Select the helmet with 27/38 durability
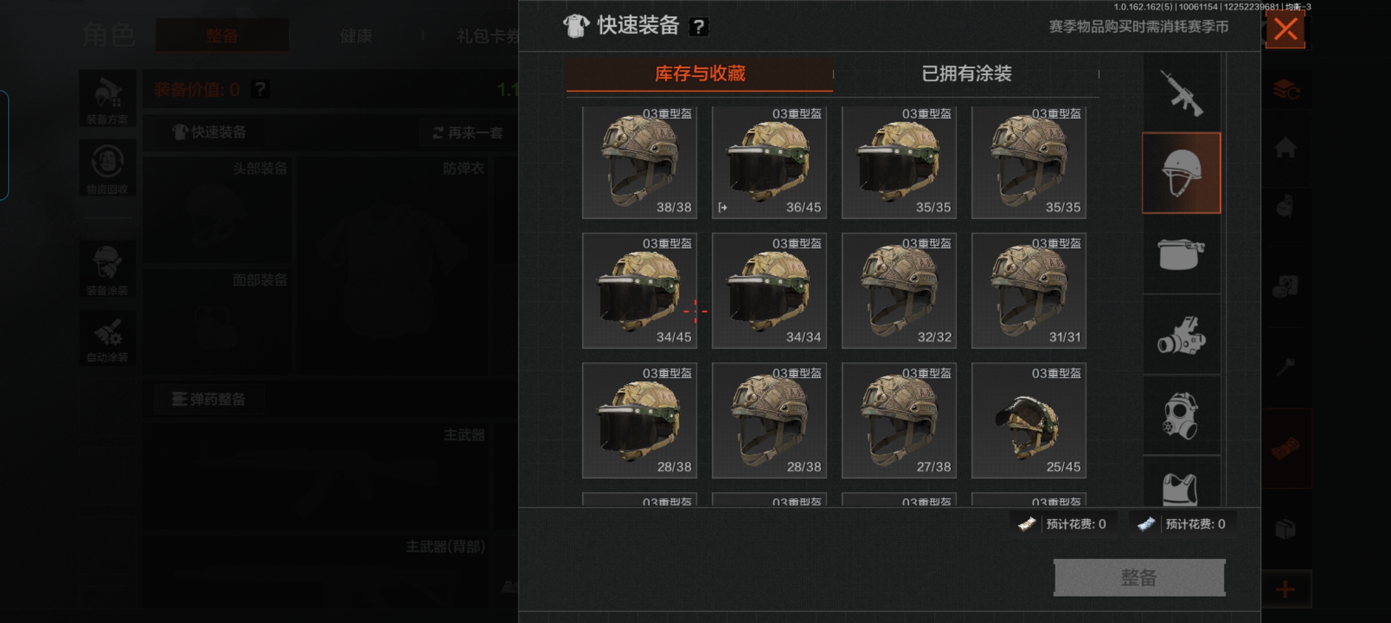The height and width of the screenshot is (623, 1391). [x=899, y=421]
